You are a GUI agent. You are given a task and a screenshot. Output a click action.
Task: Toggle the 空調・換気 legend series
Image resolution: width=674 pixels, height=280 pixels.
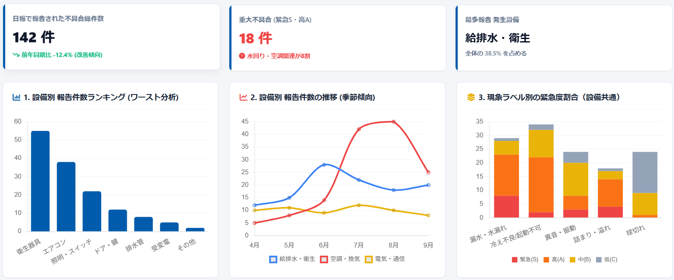340,259
